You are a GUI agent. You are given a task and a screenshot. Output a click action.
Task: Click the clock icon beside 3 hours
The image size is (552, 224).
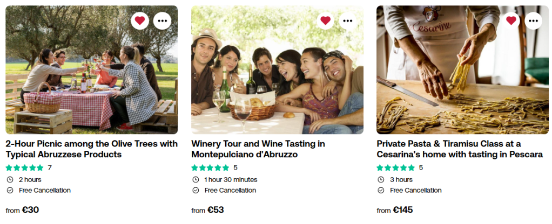(381, 180)
